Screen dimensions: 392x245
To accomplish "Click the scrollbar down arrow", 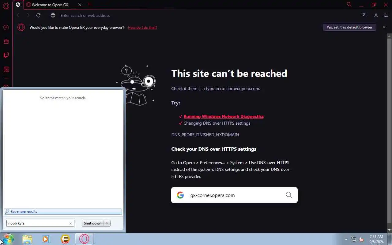I will (x=390, y=230).
